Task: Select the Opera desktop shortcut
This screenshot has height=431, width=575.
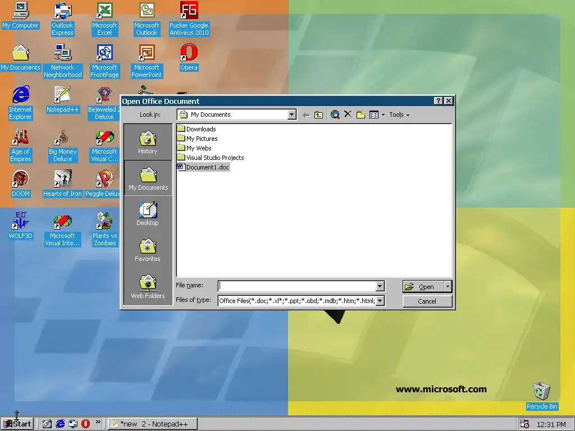Action: tap(189, 58)
